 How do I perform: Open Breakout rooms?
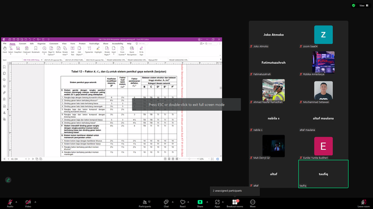235,203
